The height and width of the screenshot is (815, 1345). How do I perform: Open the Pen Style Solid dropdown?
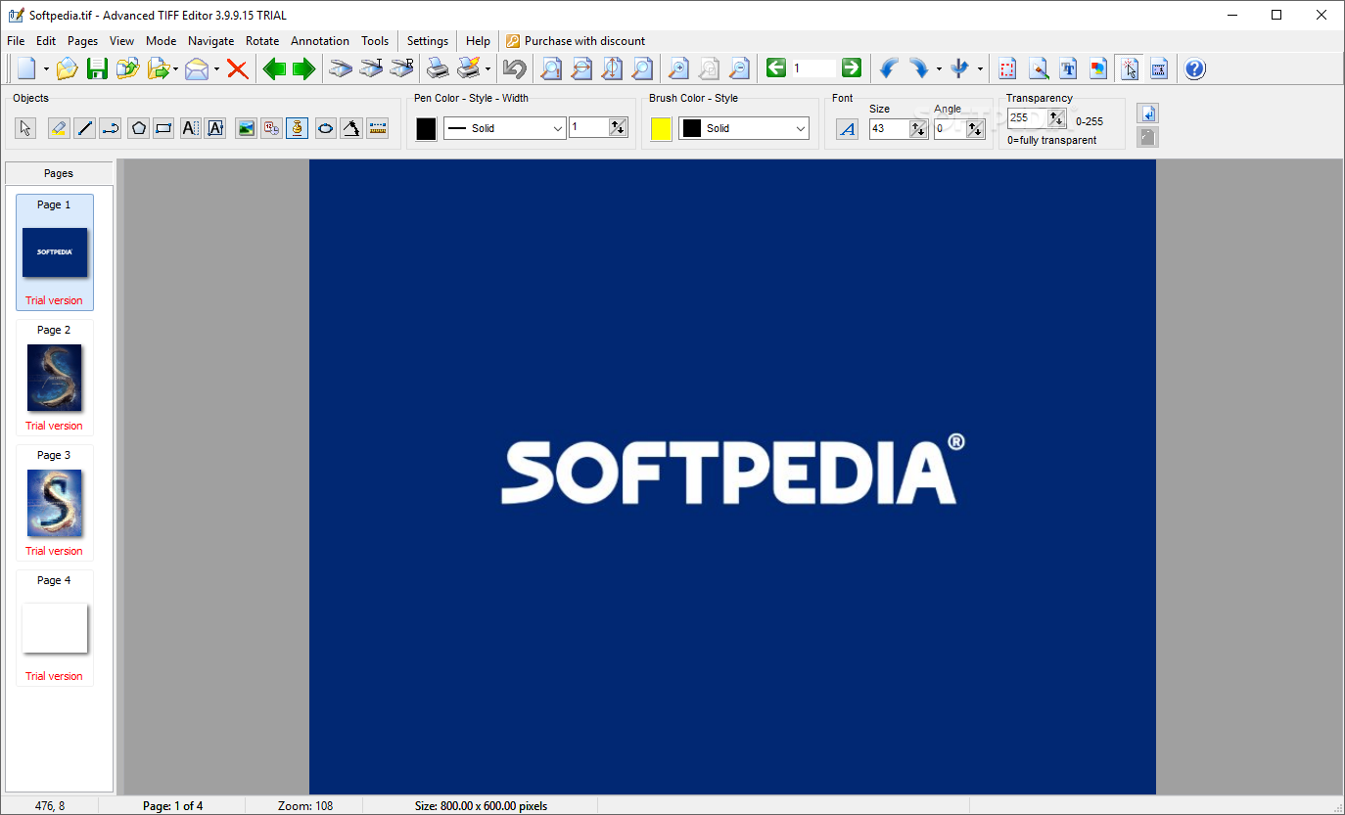tap(505, 128)
